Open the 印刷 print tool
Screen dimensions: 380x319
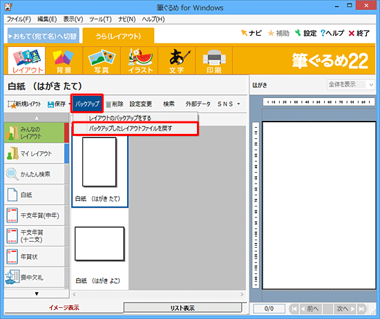click(x=213, y=61)
